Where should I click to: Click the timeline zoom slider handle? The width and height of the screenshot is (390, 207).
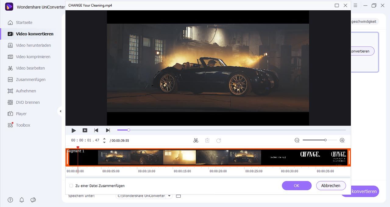[x=325, y=140]
